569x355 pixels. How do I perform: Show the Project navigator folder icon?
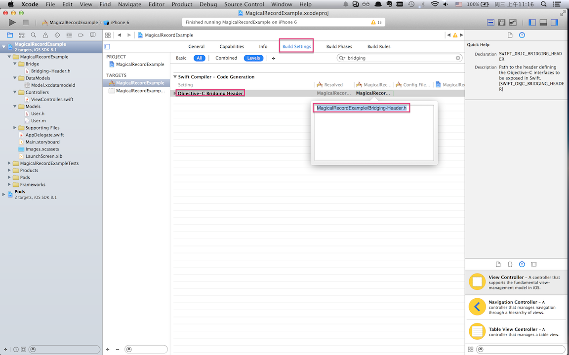point(10,35)
